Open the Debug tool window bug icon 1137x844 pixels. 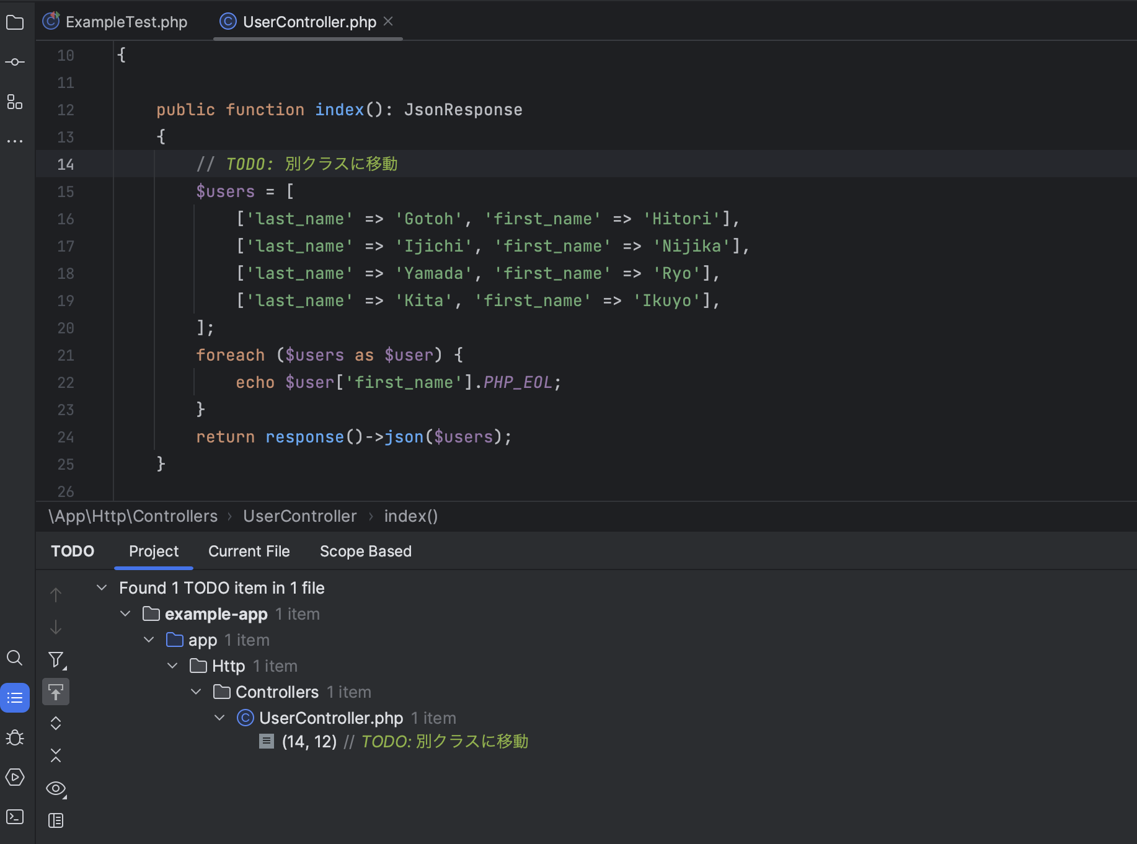pyautogui.click(x=15, y=737)
